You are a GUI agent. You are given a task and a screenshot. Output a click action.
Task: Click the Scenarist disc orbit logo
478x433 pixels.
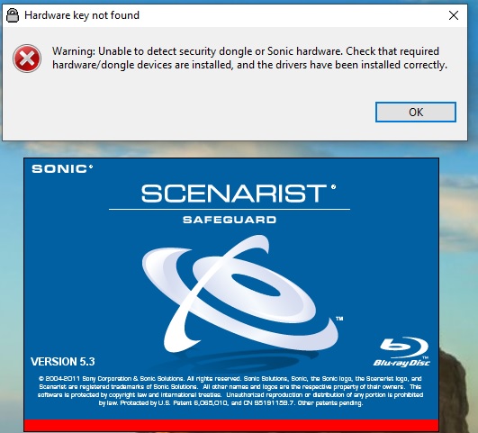pos(241,294)
